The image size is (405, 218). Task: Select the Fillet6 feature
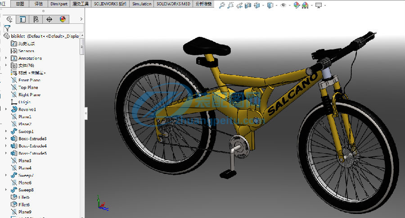20,205
